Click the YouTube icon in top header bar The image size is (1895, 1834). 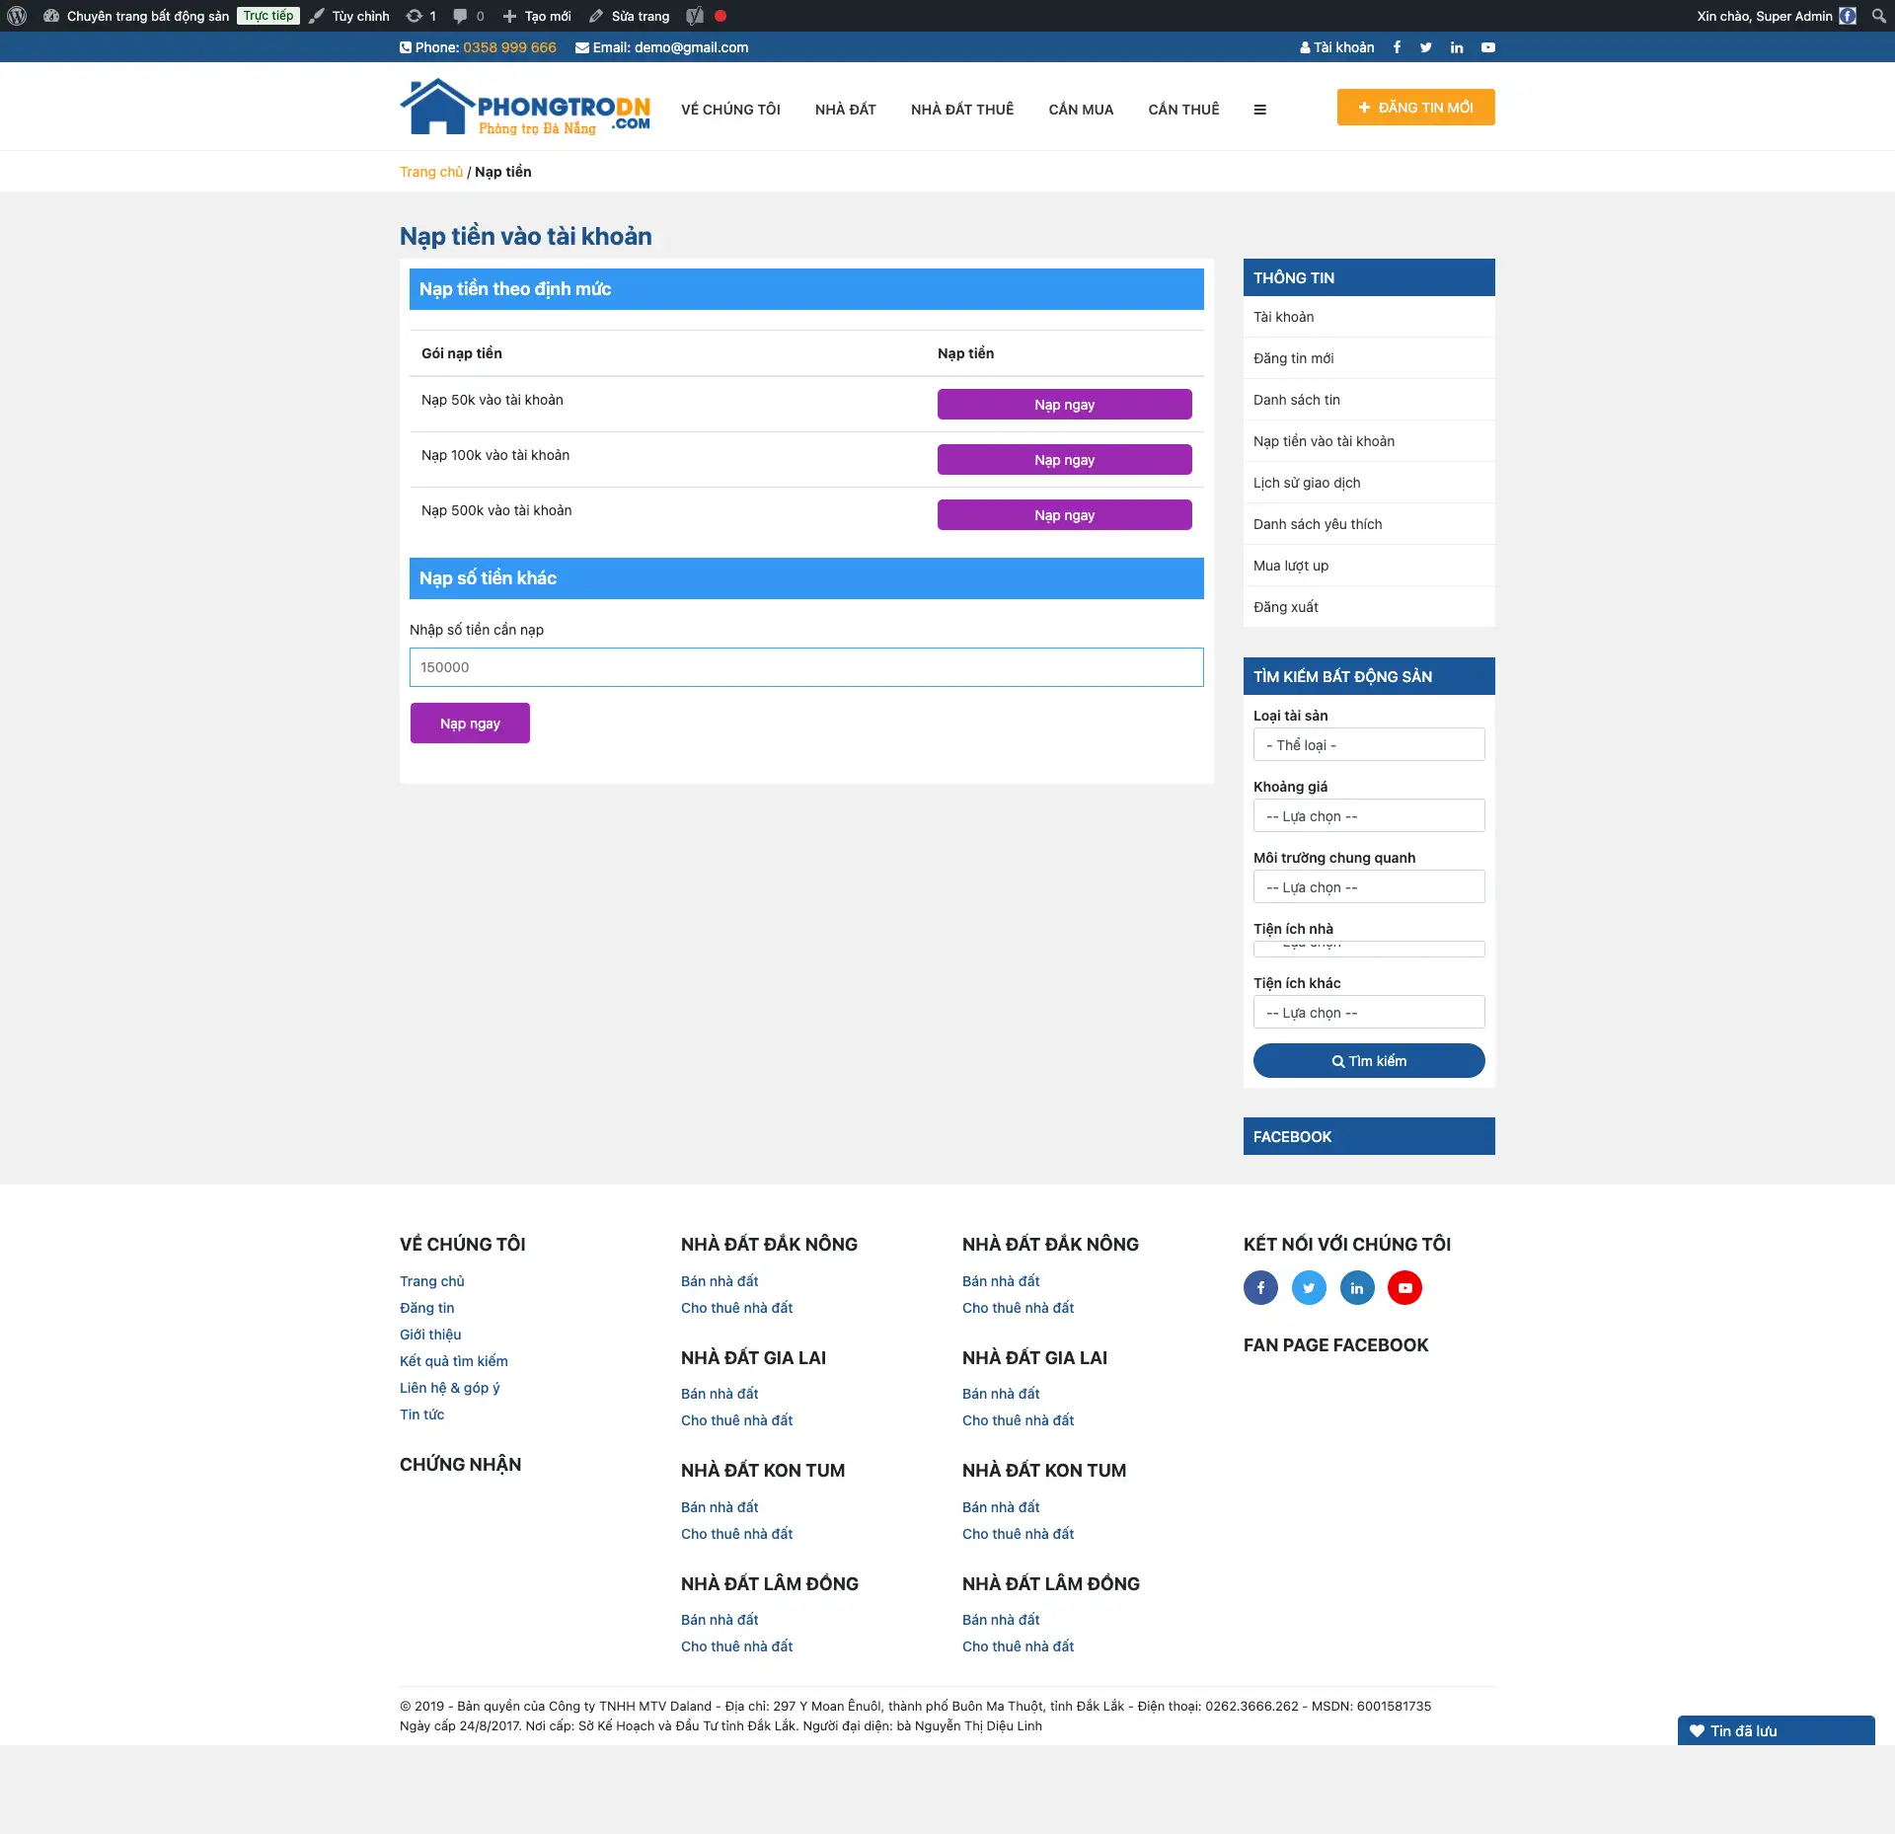[x=1488, y=47]
